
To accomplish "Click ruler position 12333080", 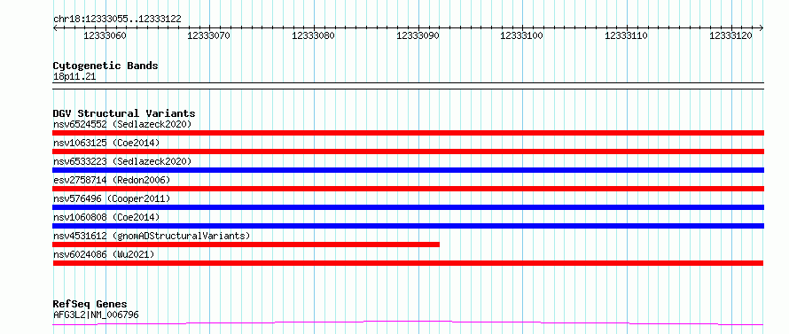I will pyautogui.click(x=314, y=35).
